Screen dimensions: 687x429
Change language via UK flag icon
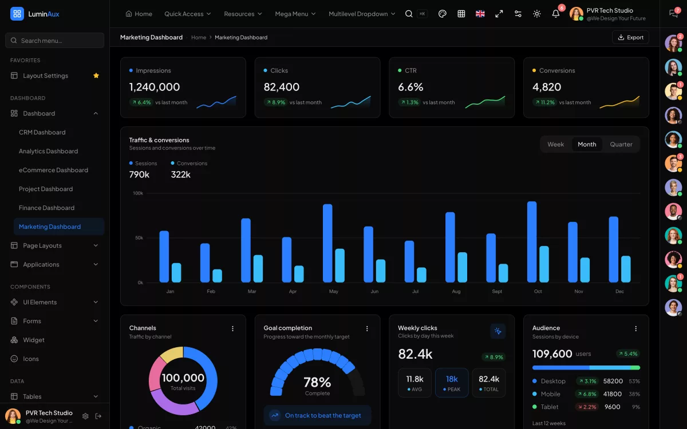pyautogui.click(x=480, y=14)
